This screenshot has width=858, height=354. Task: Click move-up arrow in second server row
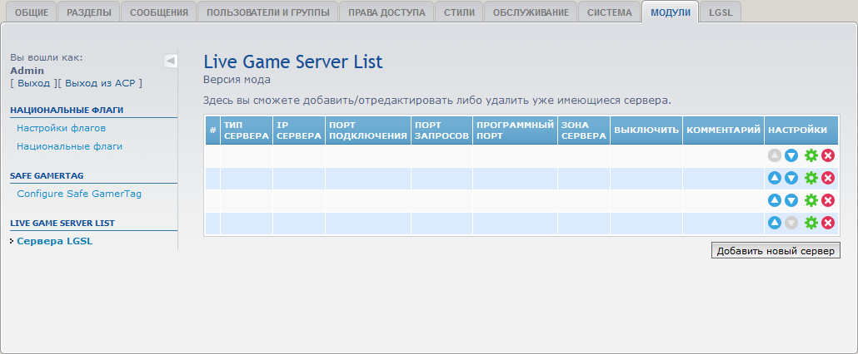pyautogui.click(x=775, y=178)
